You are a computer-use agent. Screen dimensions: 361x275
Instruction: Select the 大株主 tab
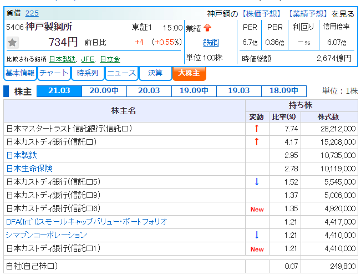pyautogui.click(x=189, y=73)
